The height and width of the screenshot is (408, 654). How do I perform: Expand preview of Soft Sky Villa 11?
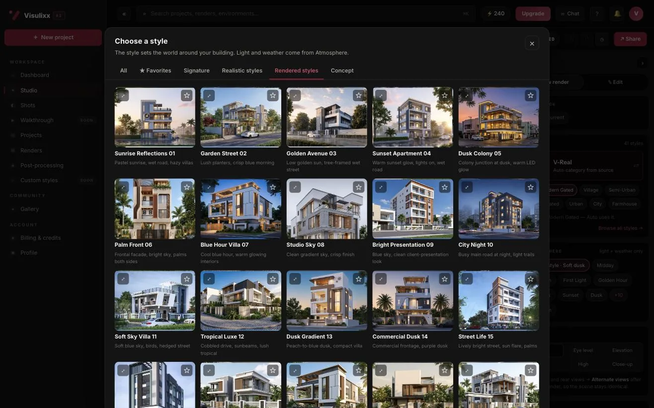point(123,279)
